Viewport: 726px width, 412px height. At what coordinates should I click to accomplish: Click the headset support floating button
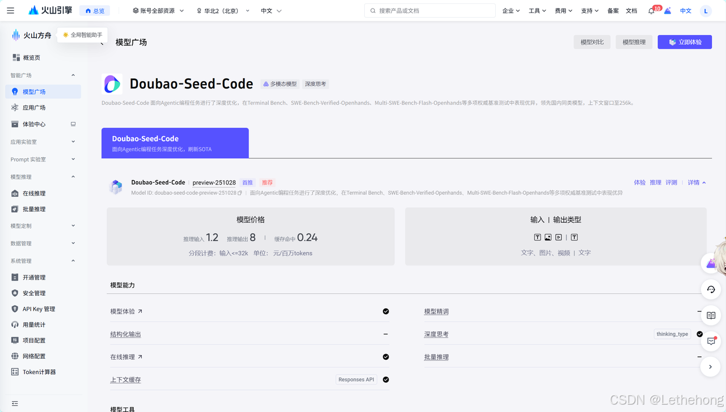click(711, 289)
